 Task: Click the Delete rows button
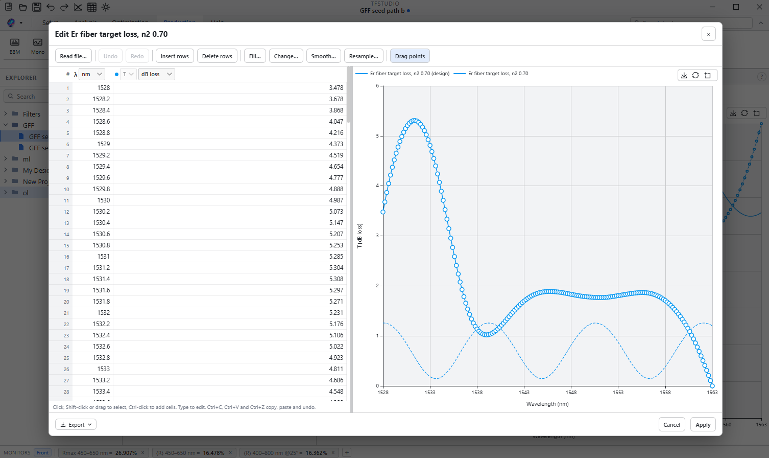coord(217,56)
